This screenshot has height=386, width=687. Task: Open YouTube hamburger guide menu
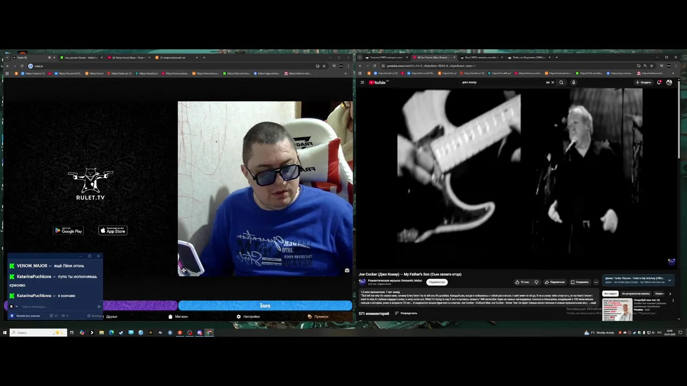[362, 83]
